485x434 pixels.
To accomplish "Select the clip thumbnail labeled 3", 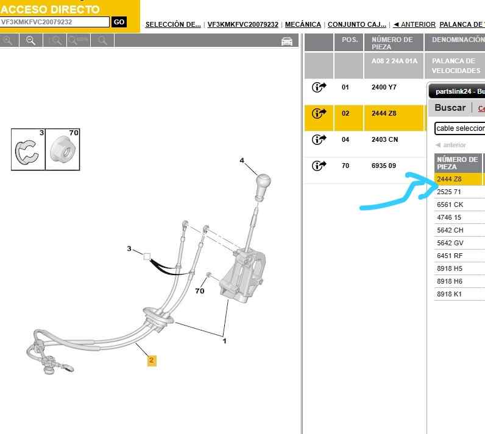I will [28, 150].
